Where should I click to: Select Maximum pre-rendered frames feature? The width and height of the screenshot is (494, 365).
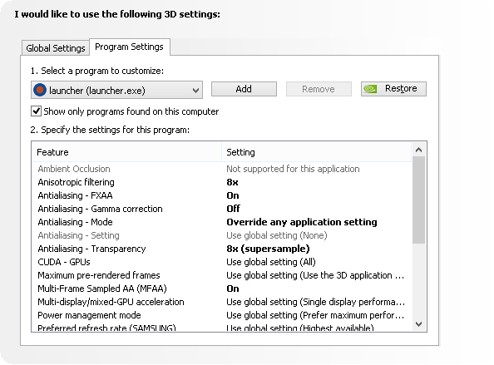point(99,275)
